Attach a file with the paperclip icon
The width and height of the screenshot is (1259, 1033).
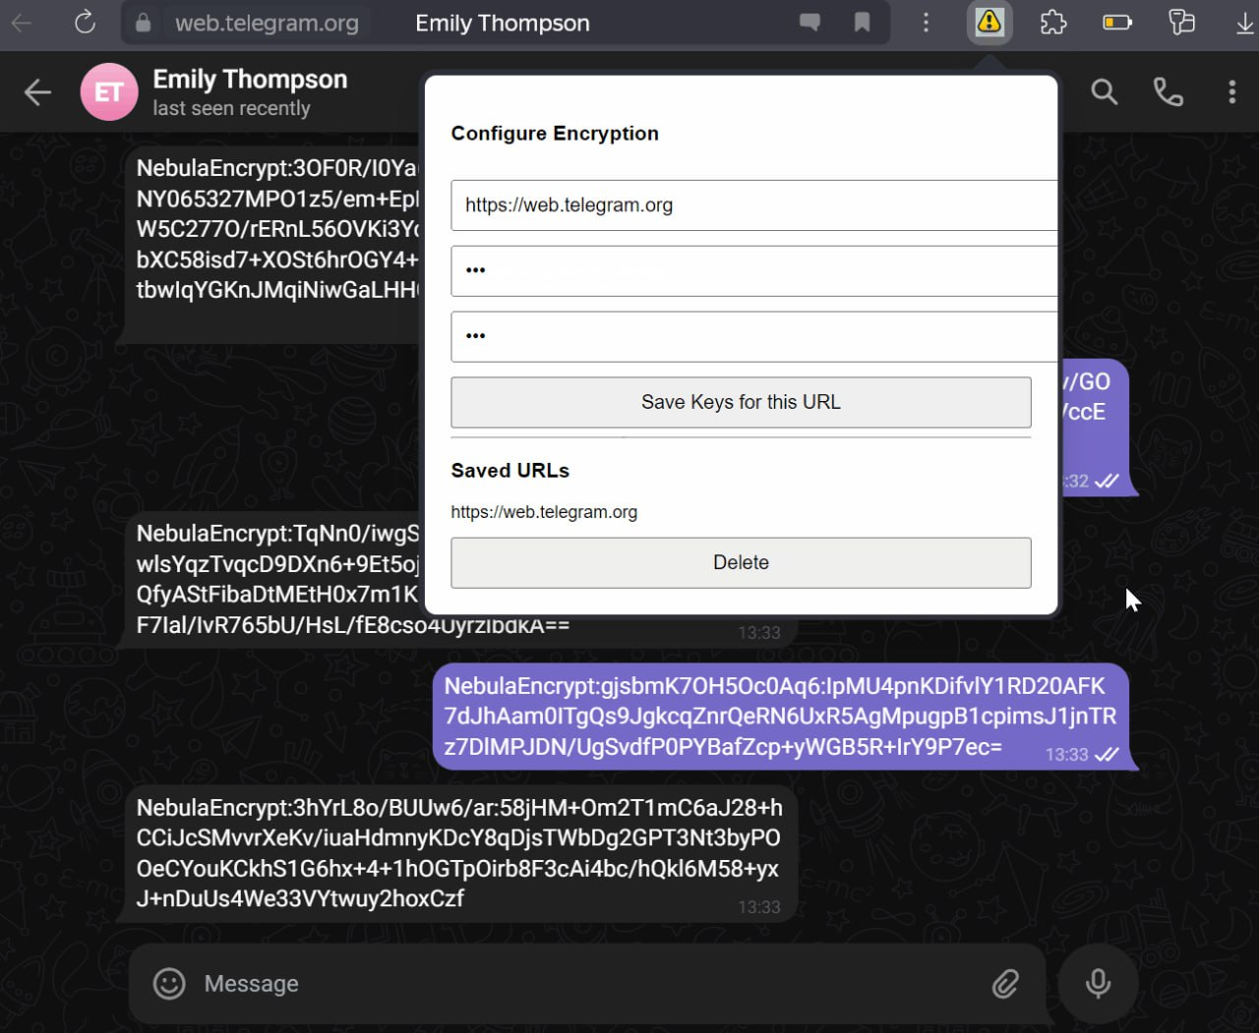coord(1005,983)
